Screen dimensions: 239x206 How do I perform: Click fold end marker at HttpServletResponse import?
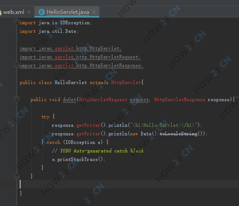click(17, 65)
